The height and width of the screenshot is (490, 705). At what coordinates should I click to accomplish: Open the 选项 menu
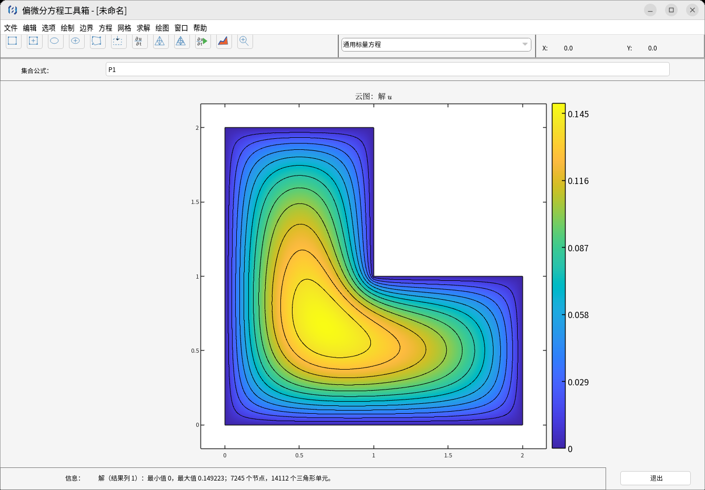tap(48, 28)
